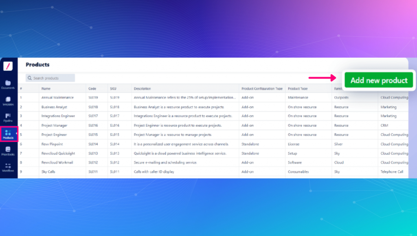The image size is (417, 236).
Task: Click Products page heading
Action: pyautogui.click(x=37, y=65)
